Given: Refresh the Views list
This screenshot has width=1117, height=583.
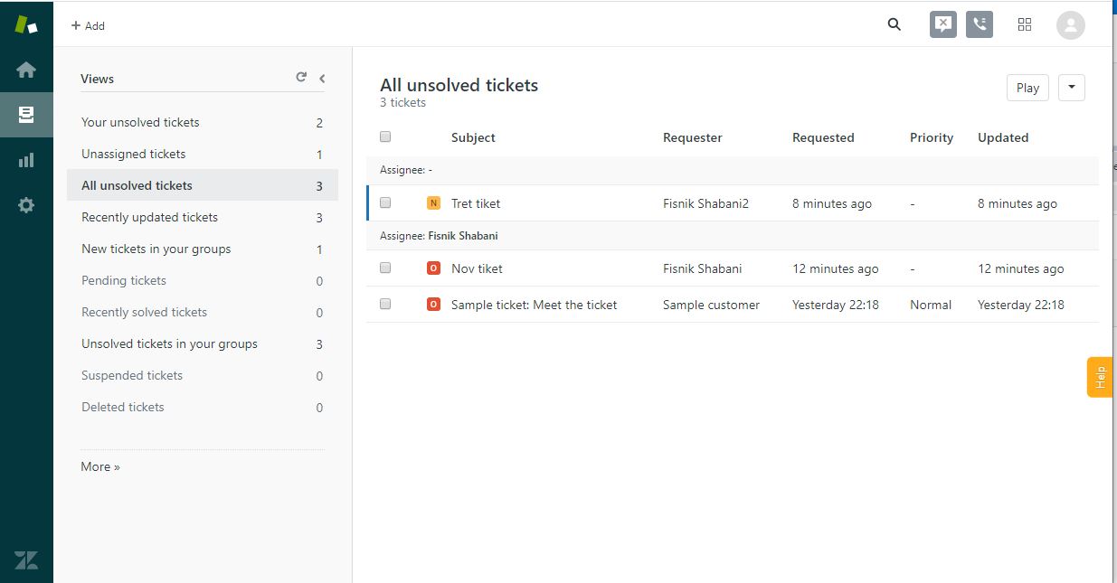Looking at the screenshot, I should pyautogui.click(x=301, y=78).
